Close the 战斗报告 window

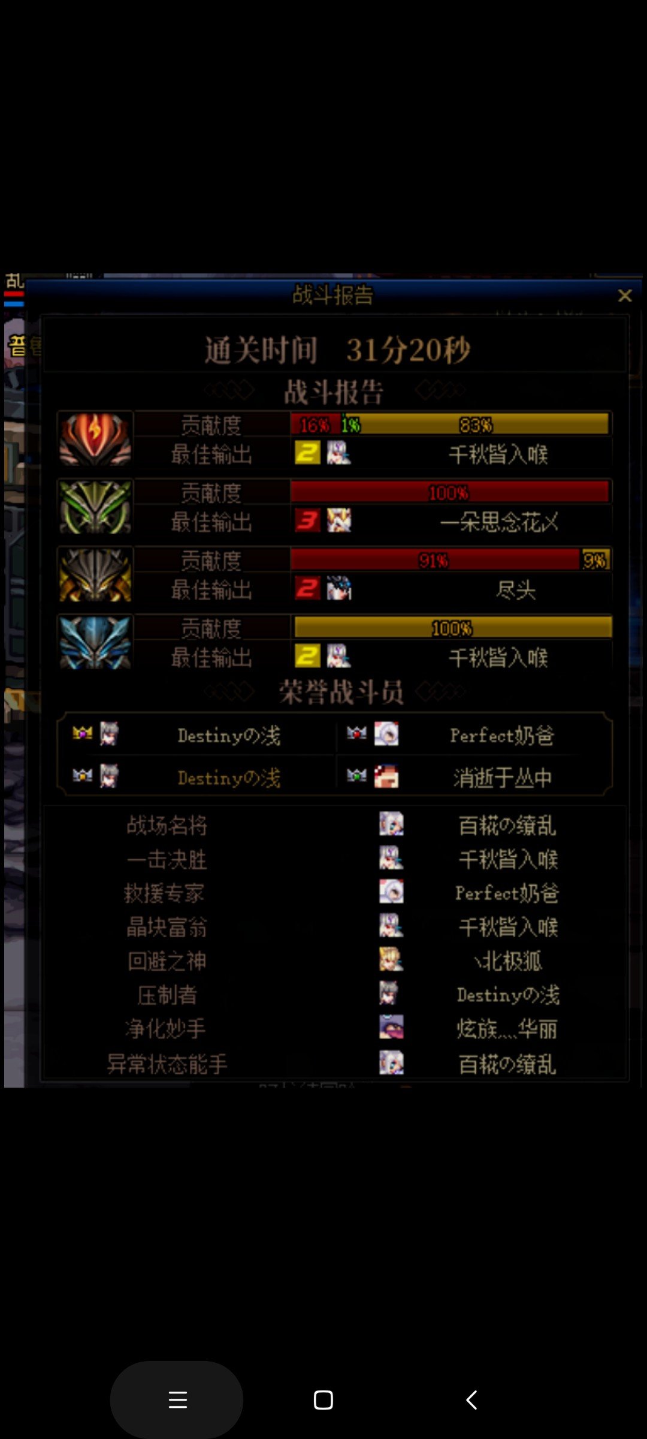[625, 296]
